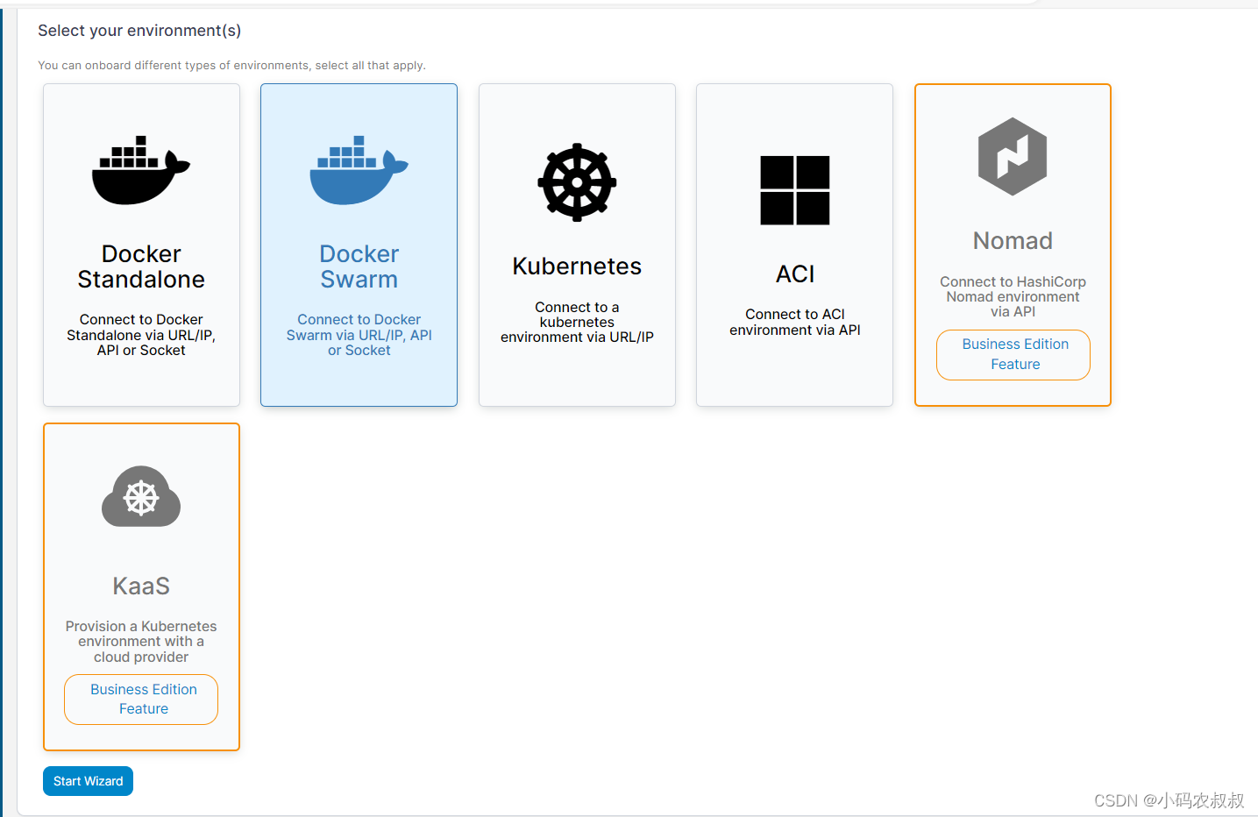Select the Nomad card title

1013,240
